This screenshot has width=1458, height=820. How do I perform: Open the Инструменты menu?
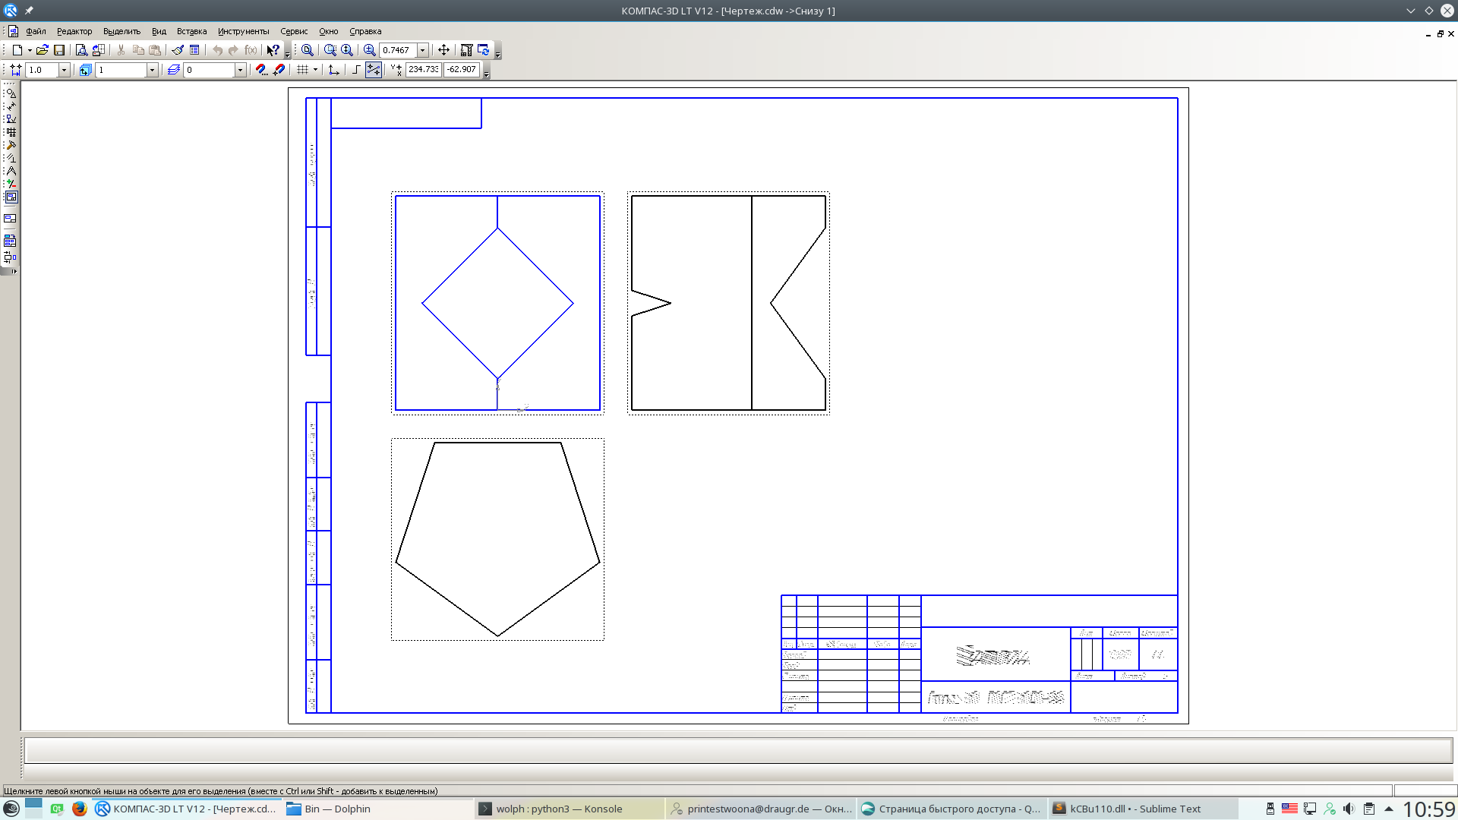coord(243,31)
